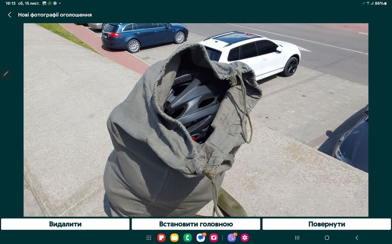Tap the date сб, 15 лист.
Screen dimensions: 392x244
coord(29,3)
